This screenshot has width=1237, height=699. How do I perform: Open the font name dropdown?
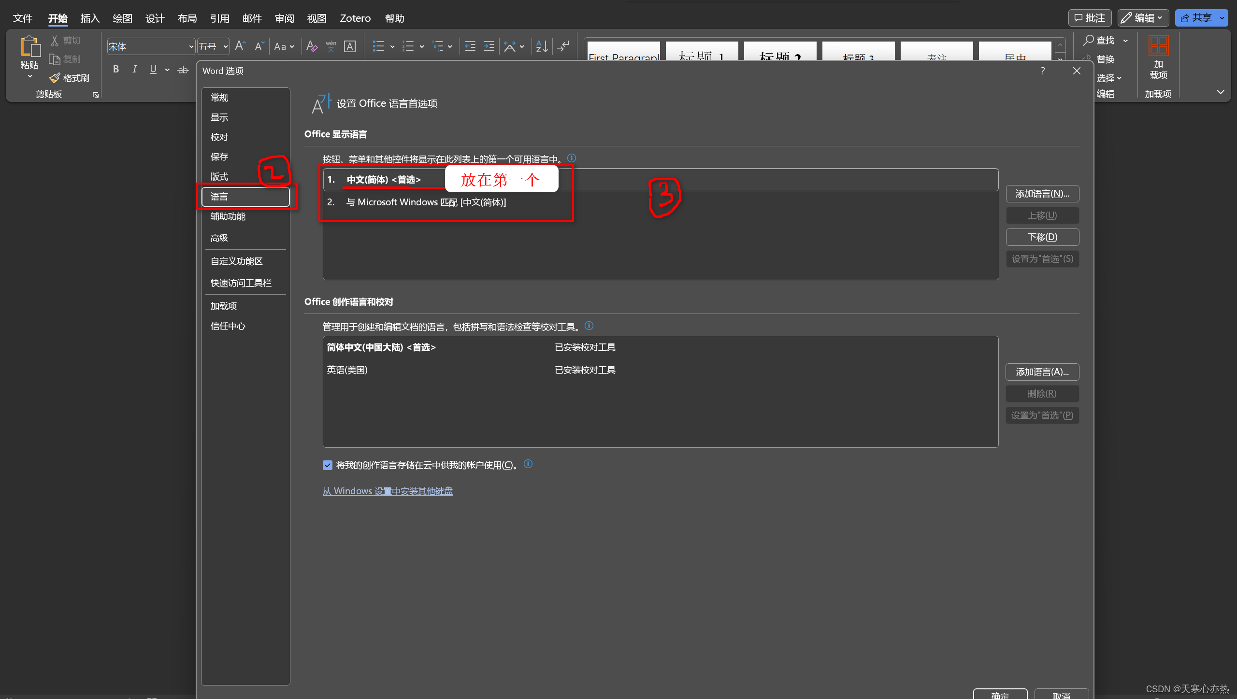point(191,47)
